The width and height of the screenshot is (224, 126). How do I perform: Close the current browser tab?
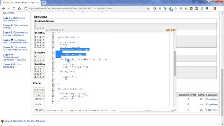pos(38,3)
